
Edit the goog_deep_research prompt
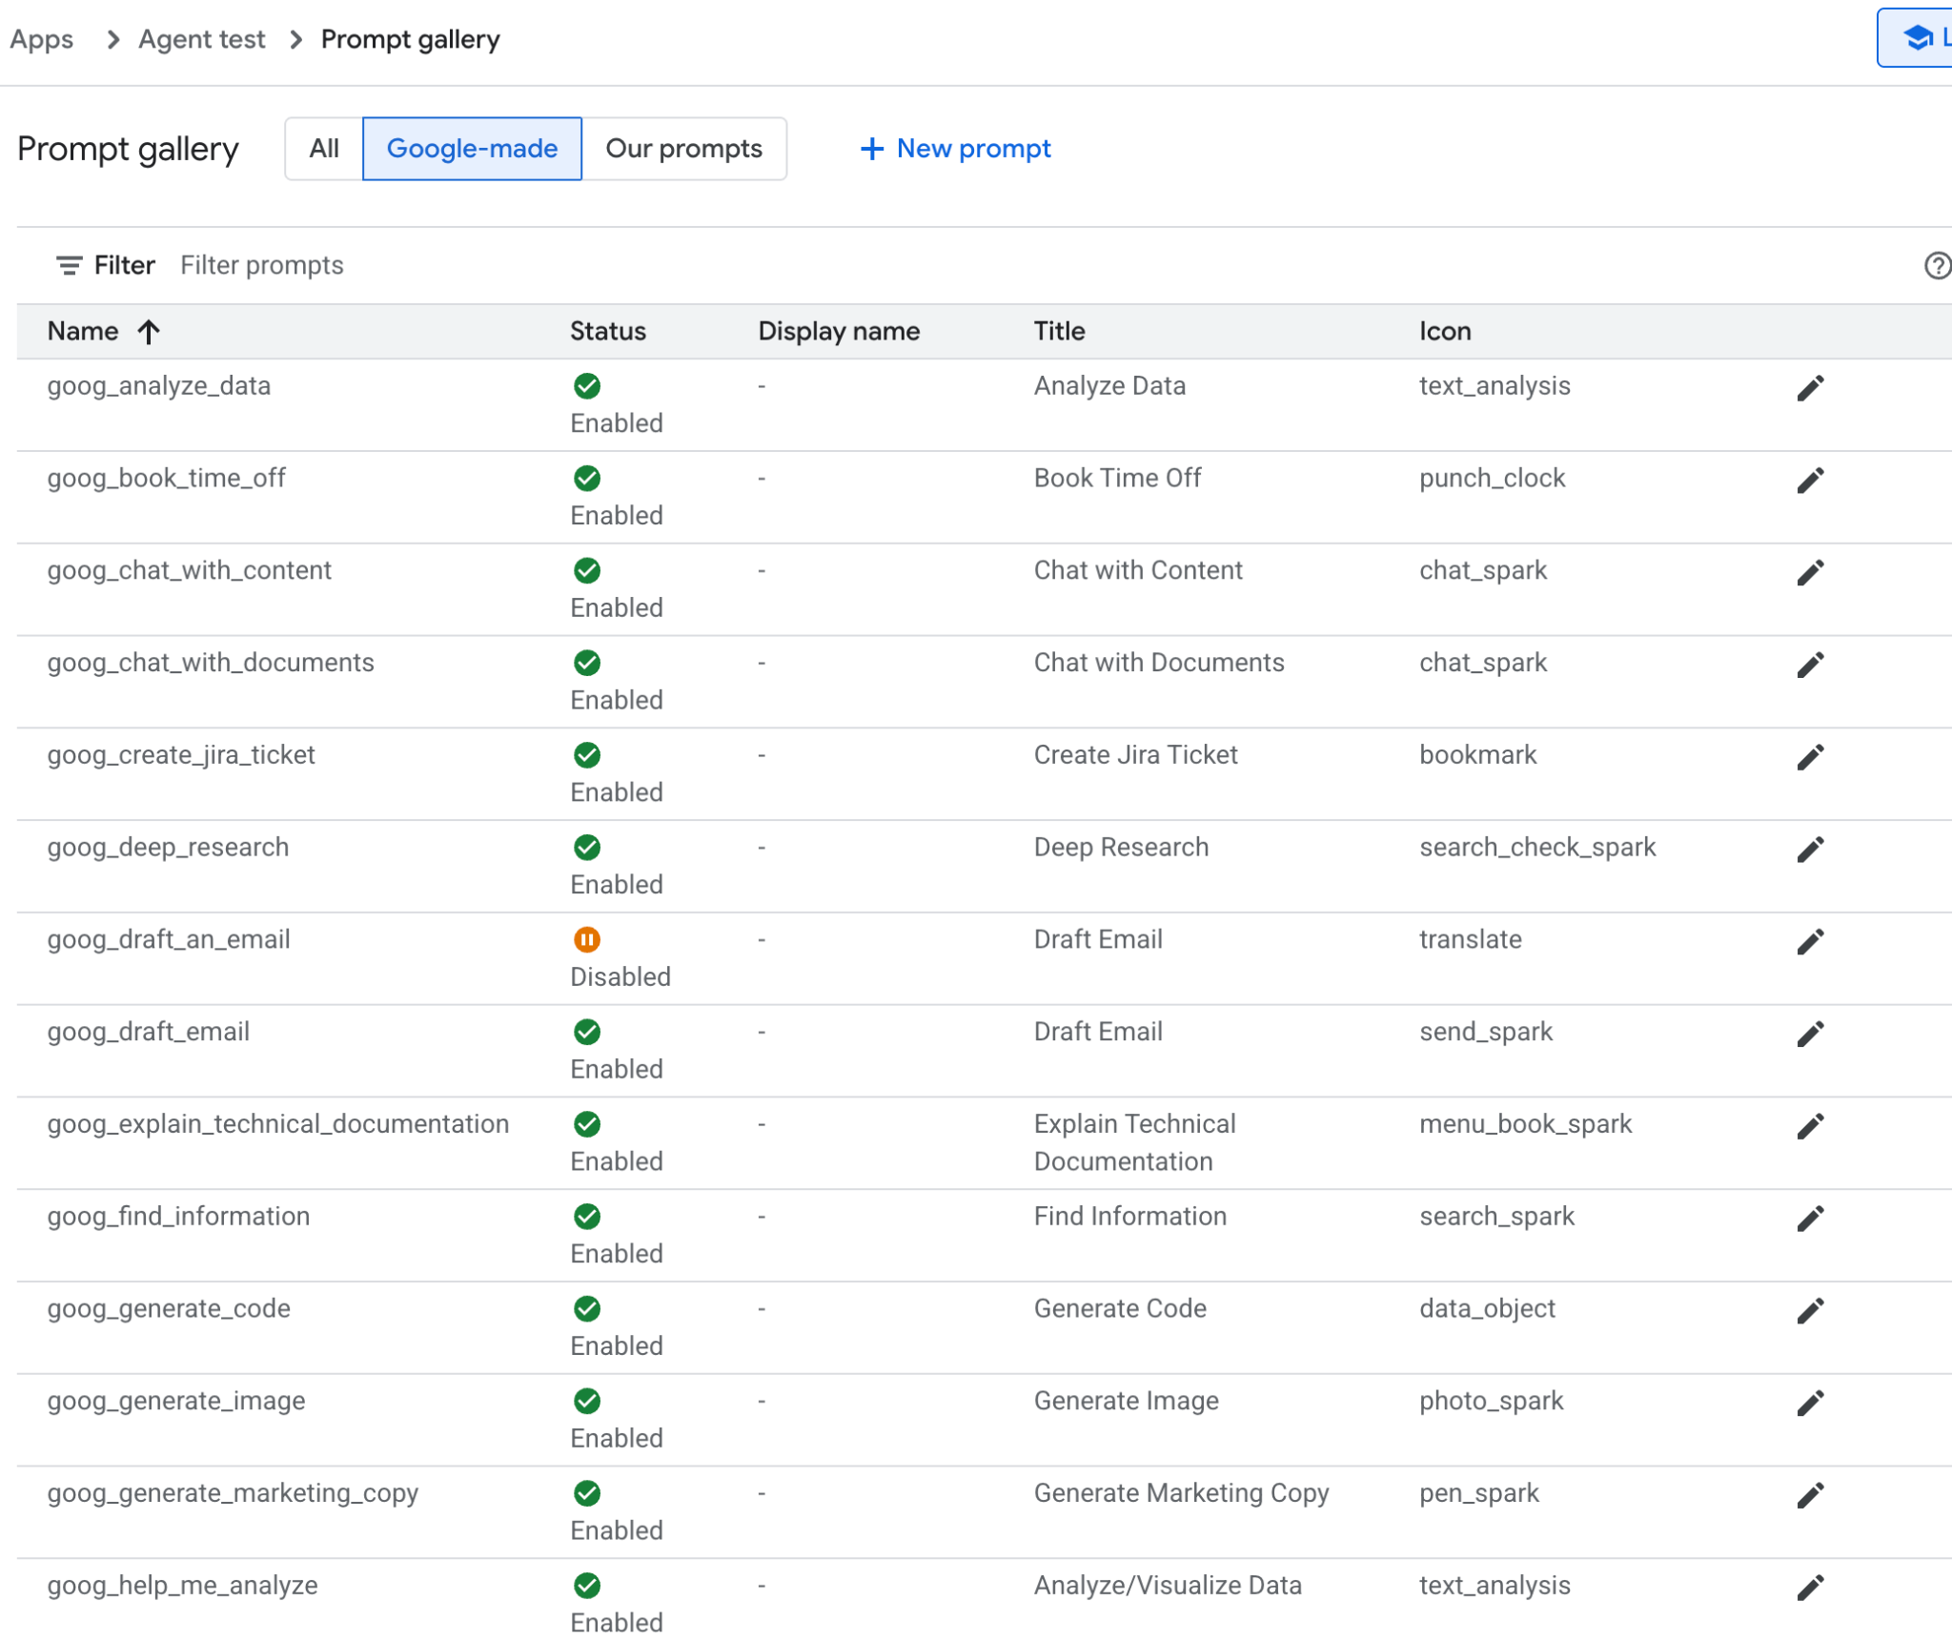(x=1810, y=848)
